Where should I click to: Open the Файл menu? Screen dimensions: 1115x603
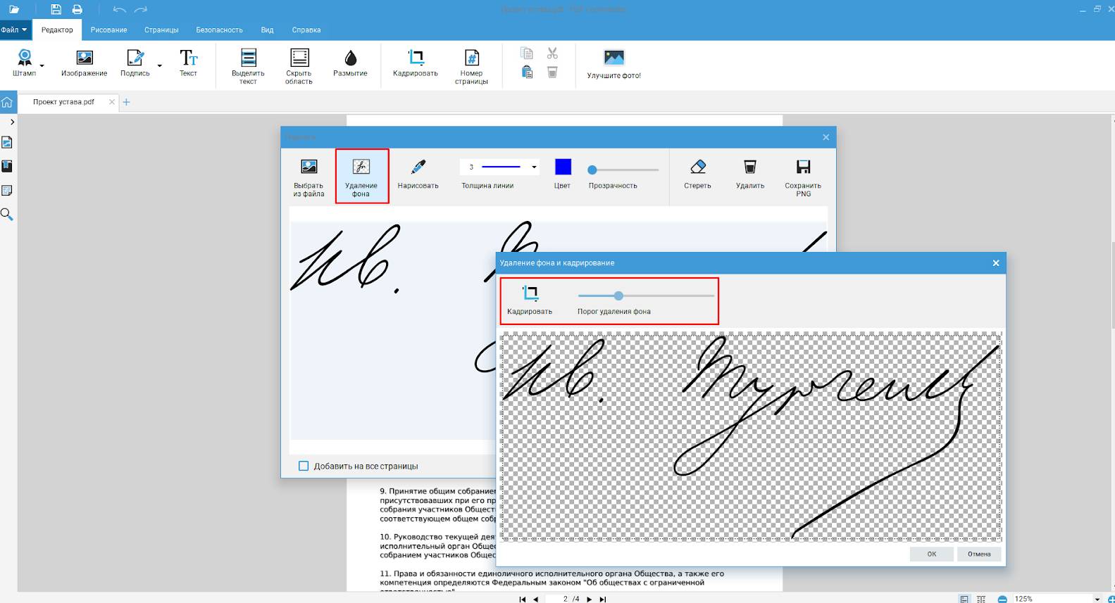pyautogui.click(x=14, y=30)
